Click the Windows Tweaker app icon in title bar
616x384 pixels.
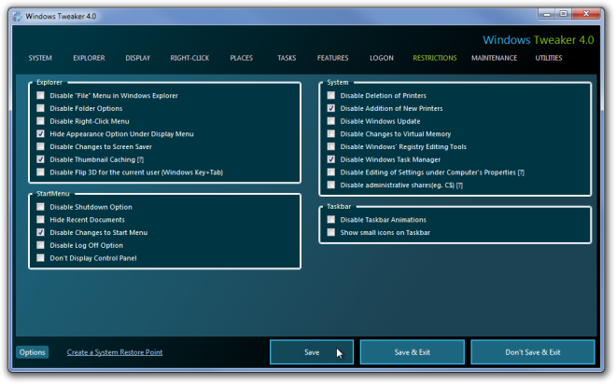click(18, 16)
